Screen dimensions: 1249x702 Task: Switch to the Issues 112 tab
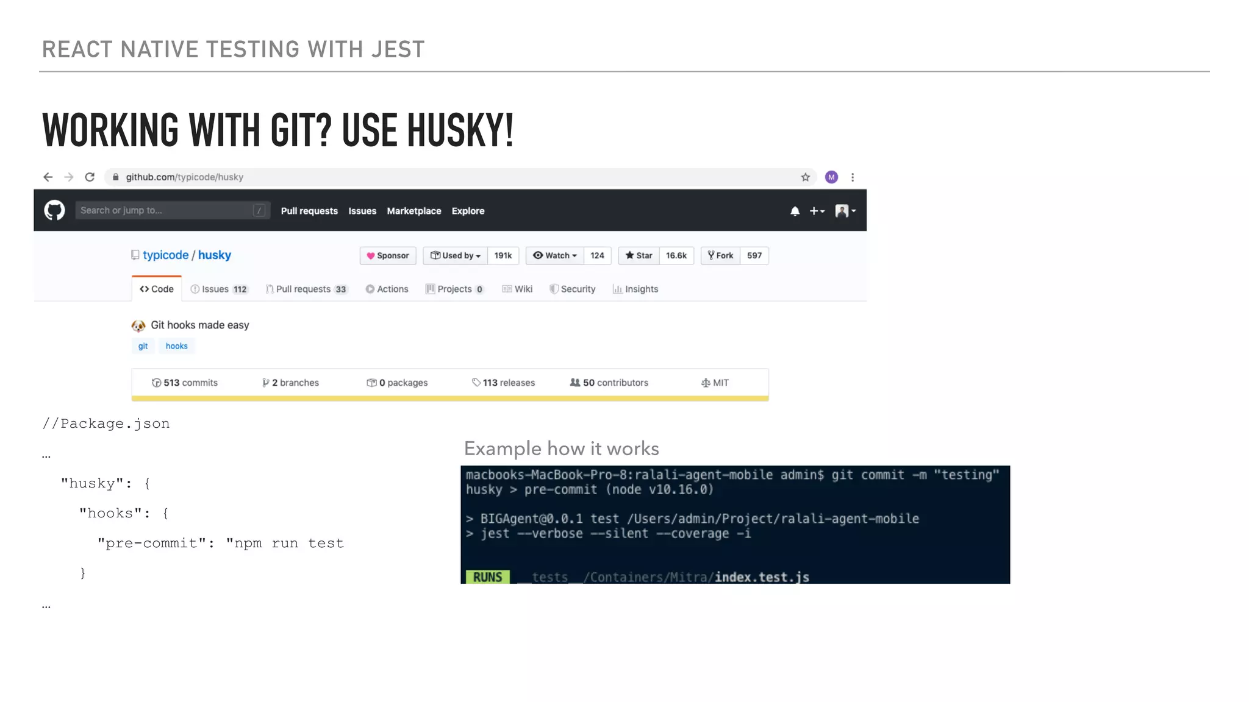tap(219, 289)
